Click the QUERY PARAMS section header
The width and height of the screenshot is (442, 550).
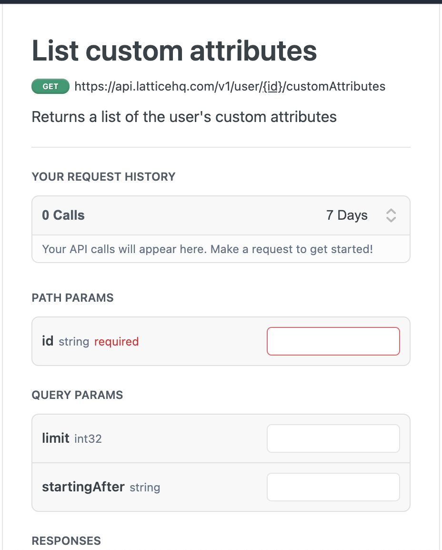coord(77,395)
